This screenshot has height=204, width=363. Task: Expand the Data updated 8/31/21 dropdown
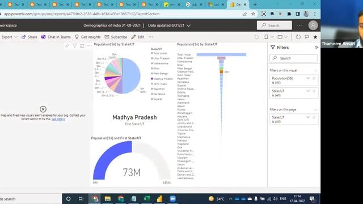189,25
